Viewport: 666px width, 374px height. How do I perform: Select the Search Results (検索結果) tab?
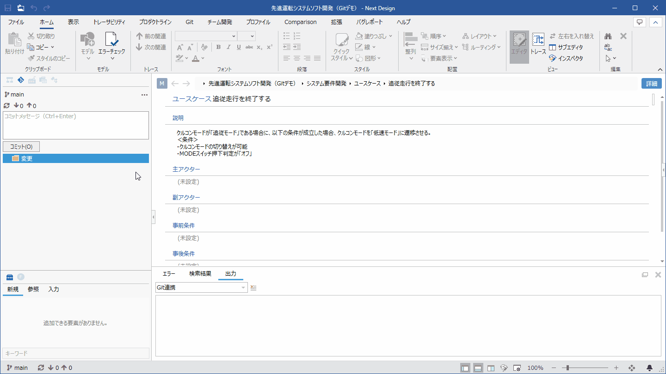(200, 274)
